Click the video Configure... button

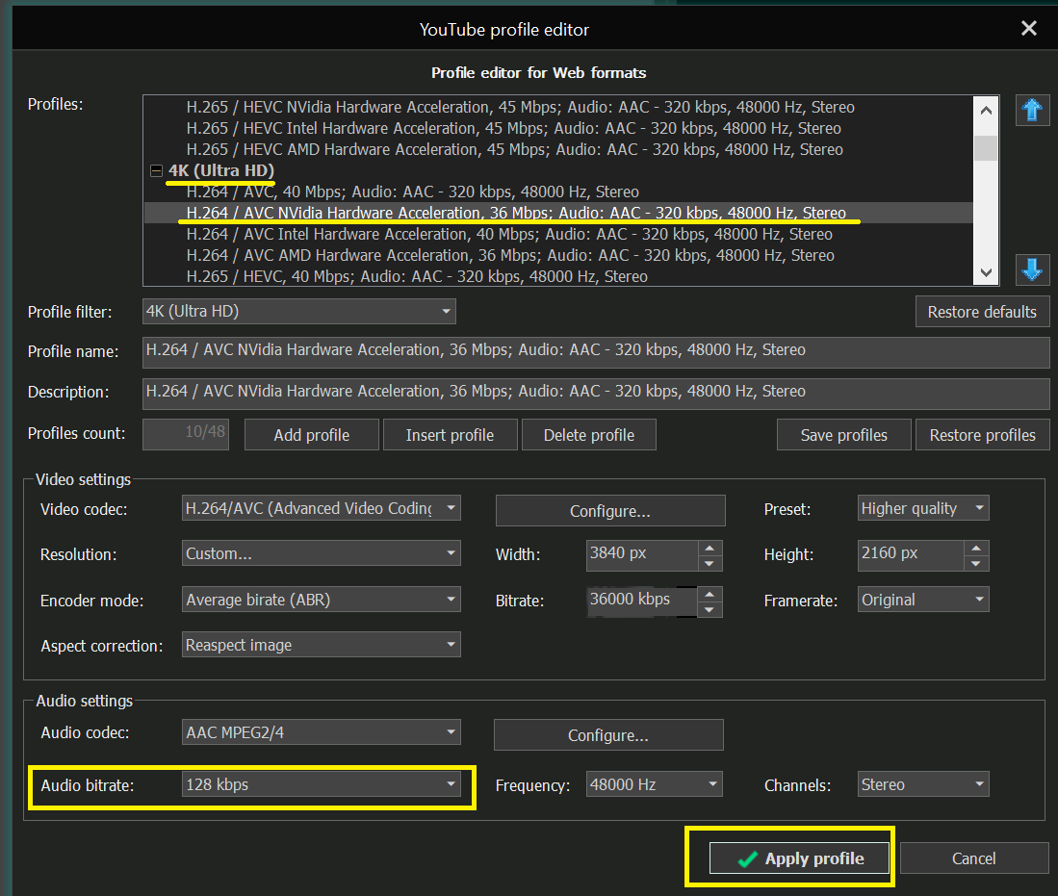pos(609,511)
